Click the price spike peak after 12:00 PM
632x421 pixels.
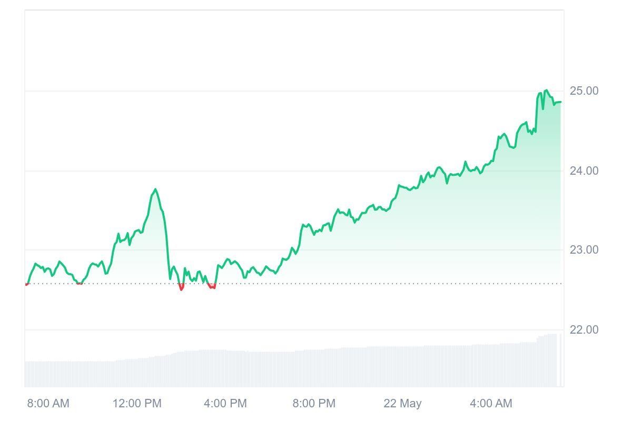(155, 189)
